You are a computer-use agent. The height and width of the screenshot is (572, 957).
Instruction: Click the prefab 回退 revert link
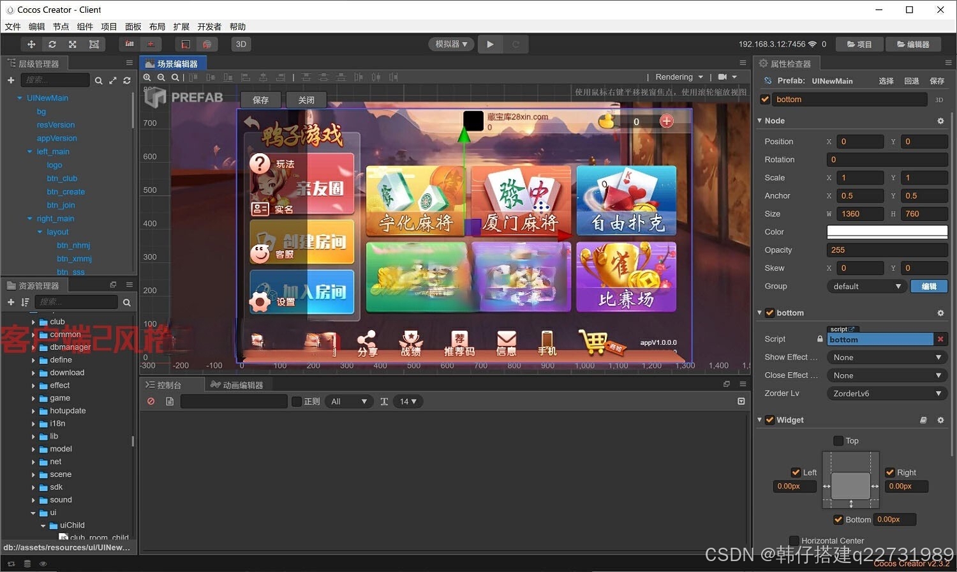(912, 81)
